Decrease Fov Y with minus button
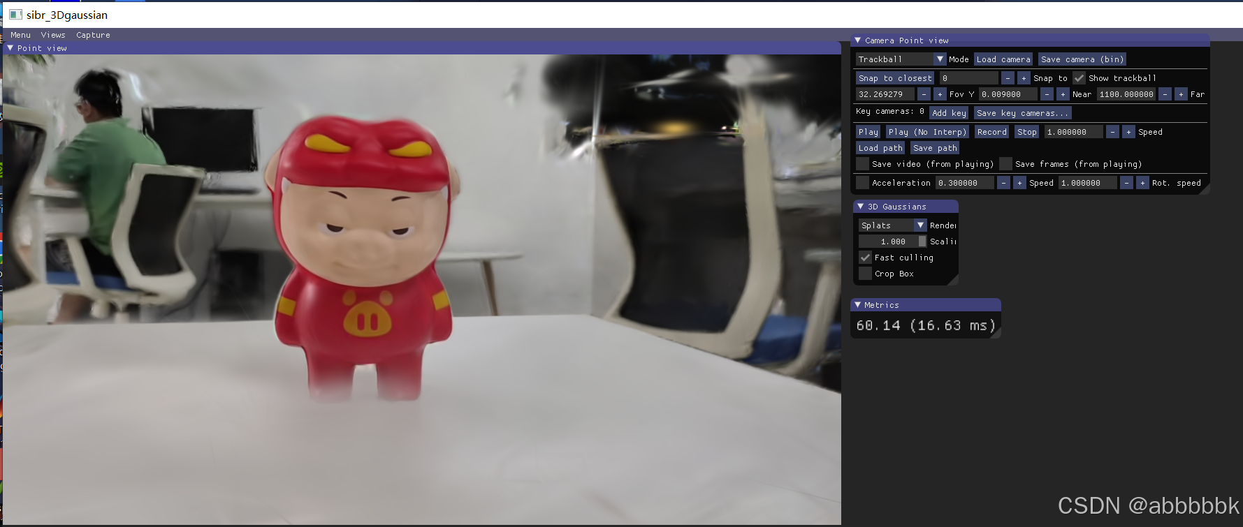1243x527 pixels. click(924, 94)
